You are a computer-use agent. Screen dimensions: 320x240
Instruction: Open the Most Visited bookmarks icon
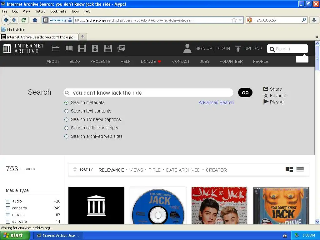click(x=3, y=30)
